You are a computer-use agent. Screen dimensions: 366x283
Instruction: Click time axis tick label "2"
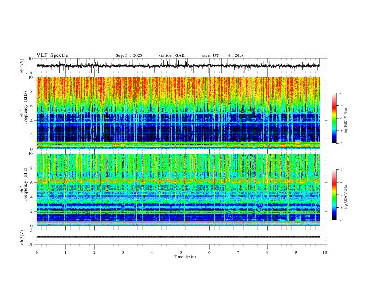[x=94, y=252]
